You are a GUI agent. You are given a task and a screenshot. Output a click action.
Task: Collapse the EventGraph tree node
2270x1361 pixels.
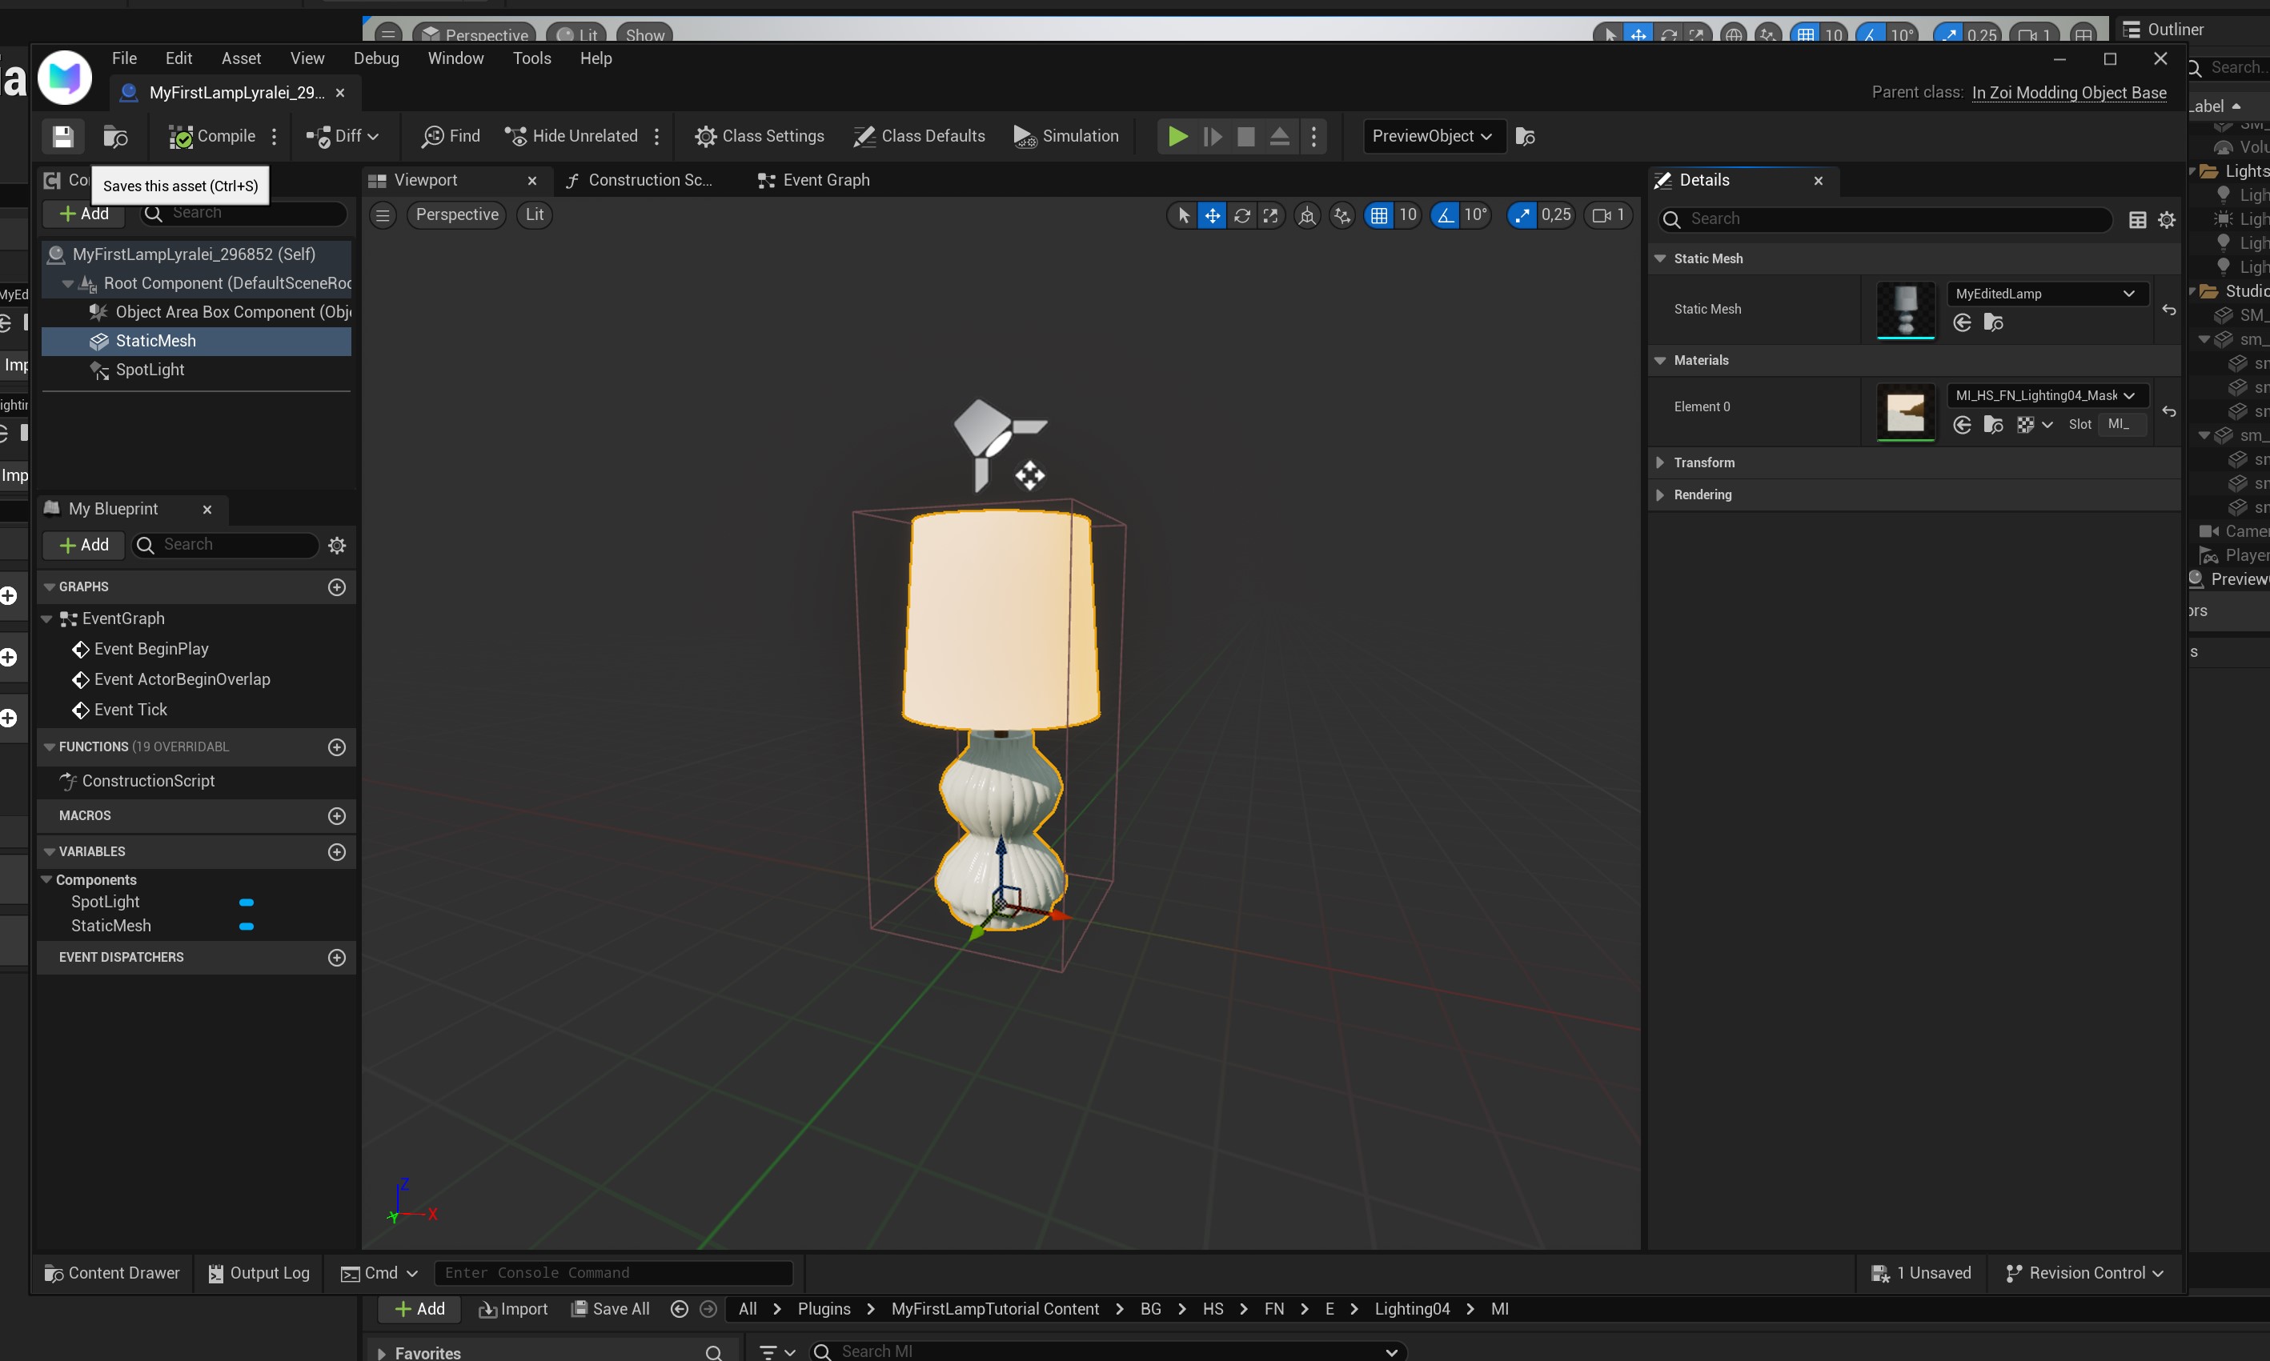(x=46, y=619)
